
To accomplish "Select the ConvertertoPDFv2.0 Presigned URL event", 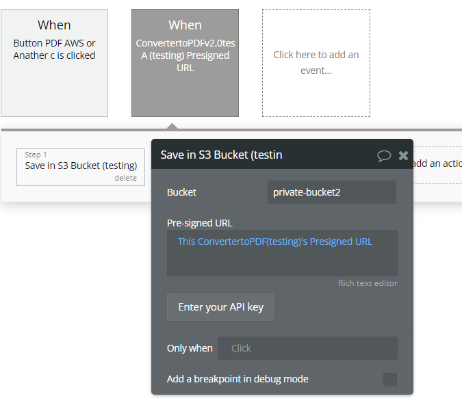I will coord(185,62).
